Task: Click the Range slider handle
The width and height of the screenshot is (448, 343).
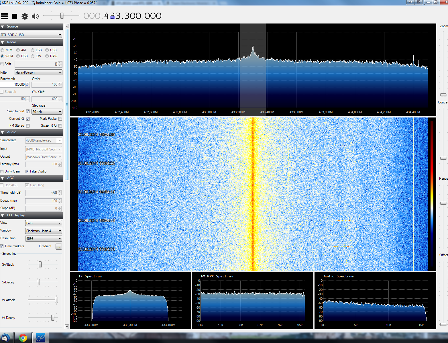Action: tap(443, 203)
